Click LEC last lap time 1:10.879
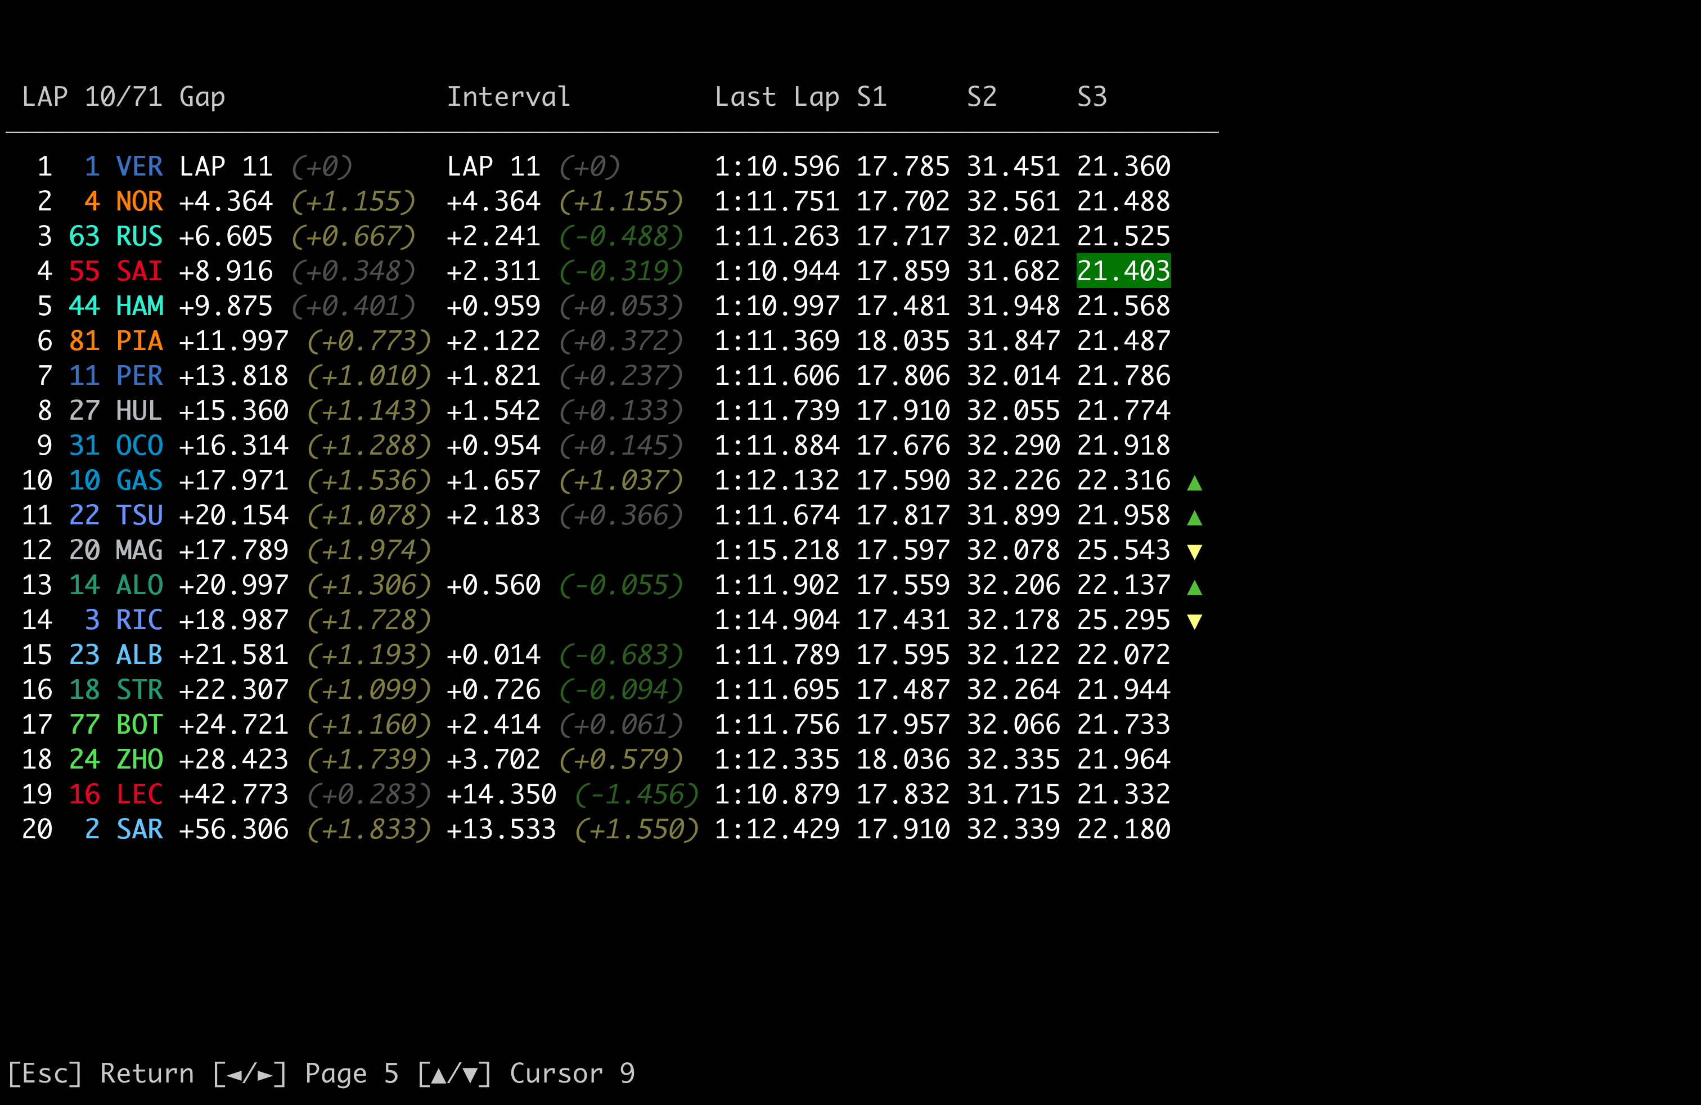Image resolution: width=1701 pixels, height=1105 pixels. (777, 794)
